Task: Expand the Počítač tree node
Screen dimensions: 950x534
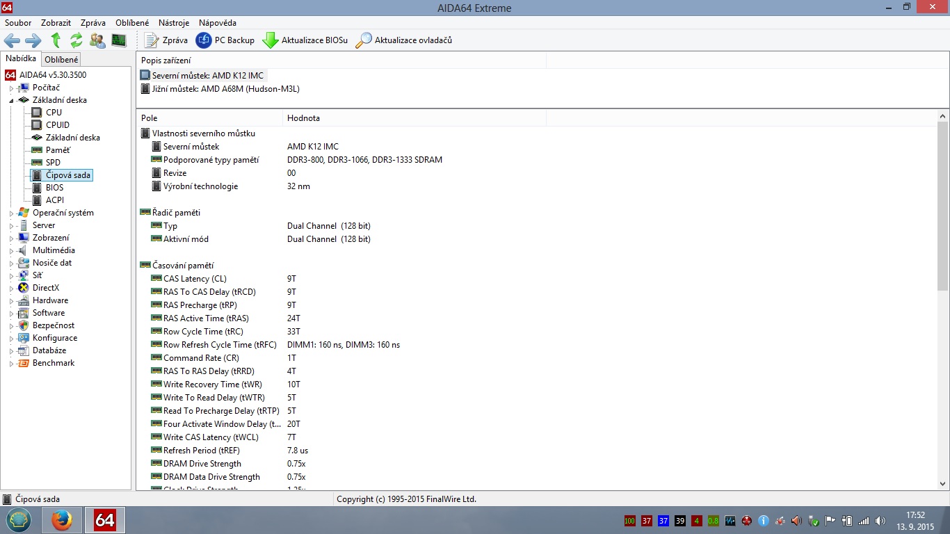Action: [11, 88]
